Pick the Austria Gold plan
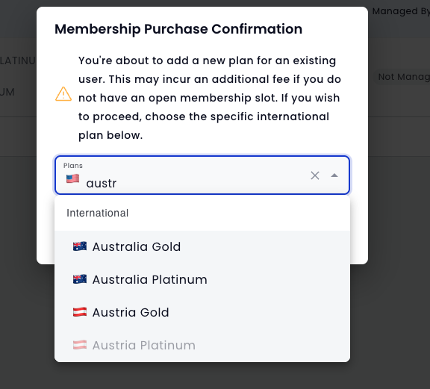 pos(202,312)
